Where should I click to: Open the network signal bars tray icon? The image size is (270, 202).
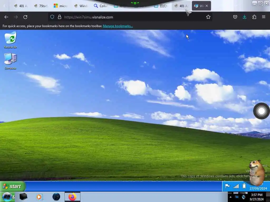point(236,186)
